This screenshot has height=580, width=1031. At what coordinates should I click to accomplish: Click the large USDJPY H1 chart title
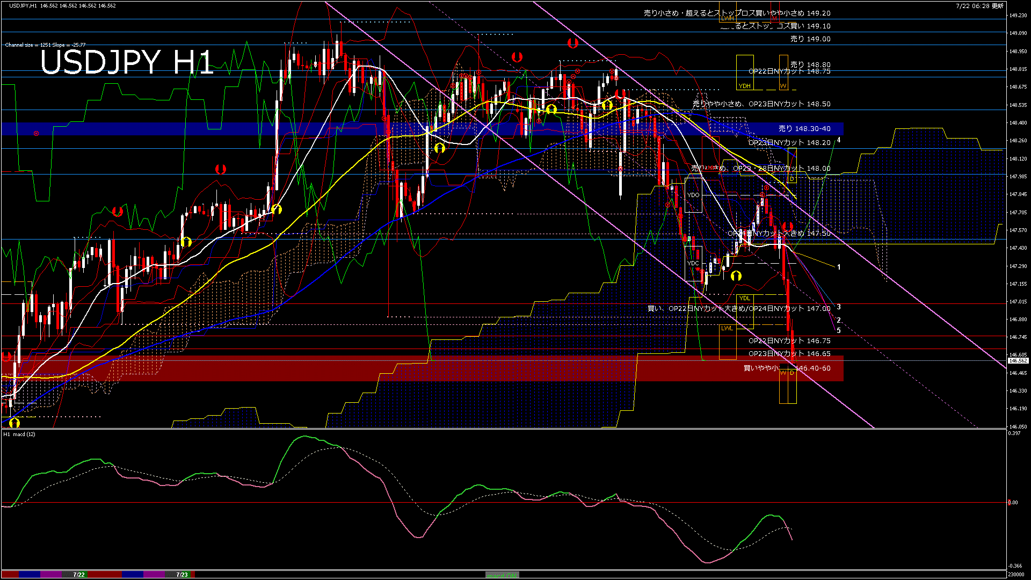(x=127, y=62)
